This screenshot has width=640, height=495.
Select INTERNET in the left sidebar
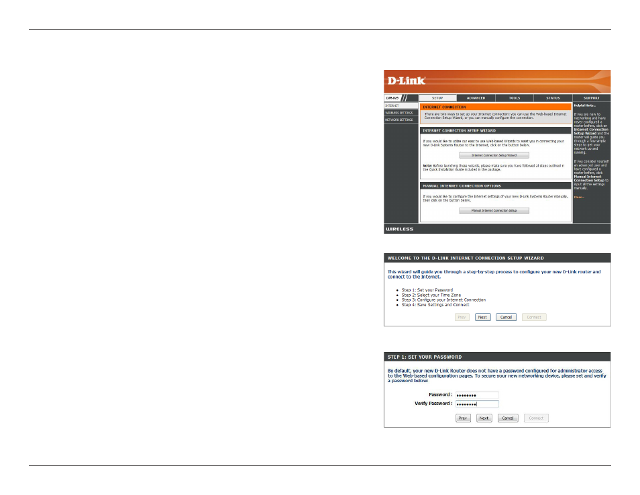click(x=401, y=106)
